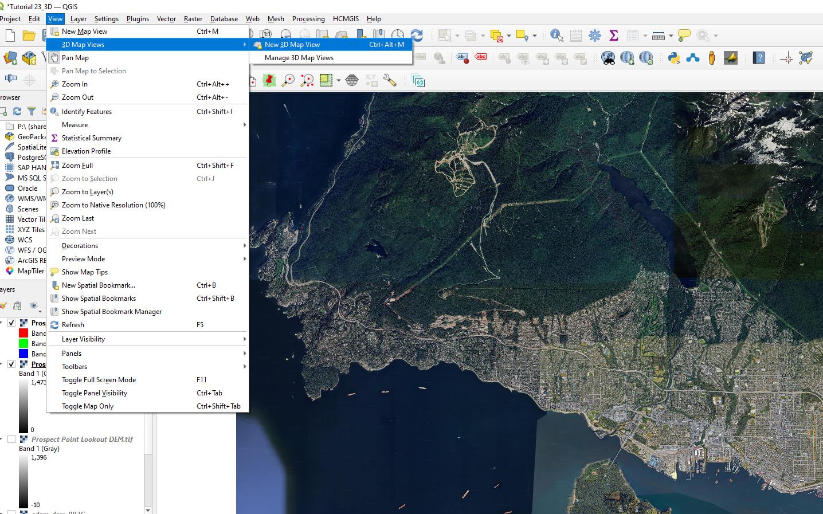Enable the Prospect Point Lookout DEM.tif layer

point(11,439)
